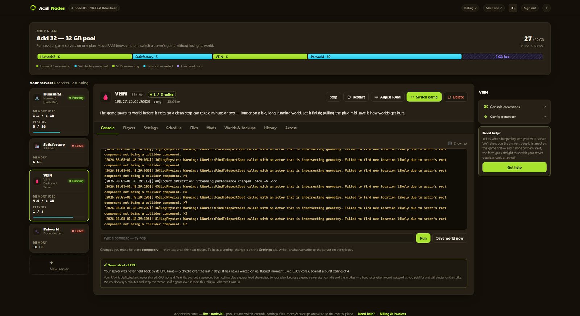This screenshot has width=580, height=316.
Task: Click the 'Free headroom' legend entry
Action: 190,66
